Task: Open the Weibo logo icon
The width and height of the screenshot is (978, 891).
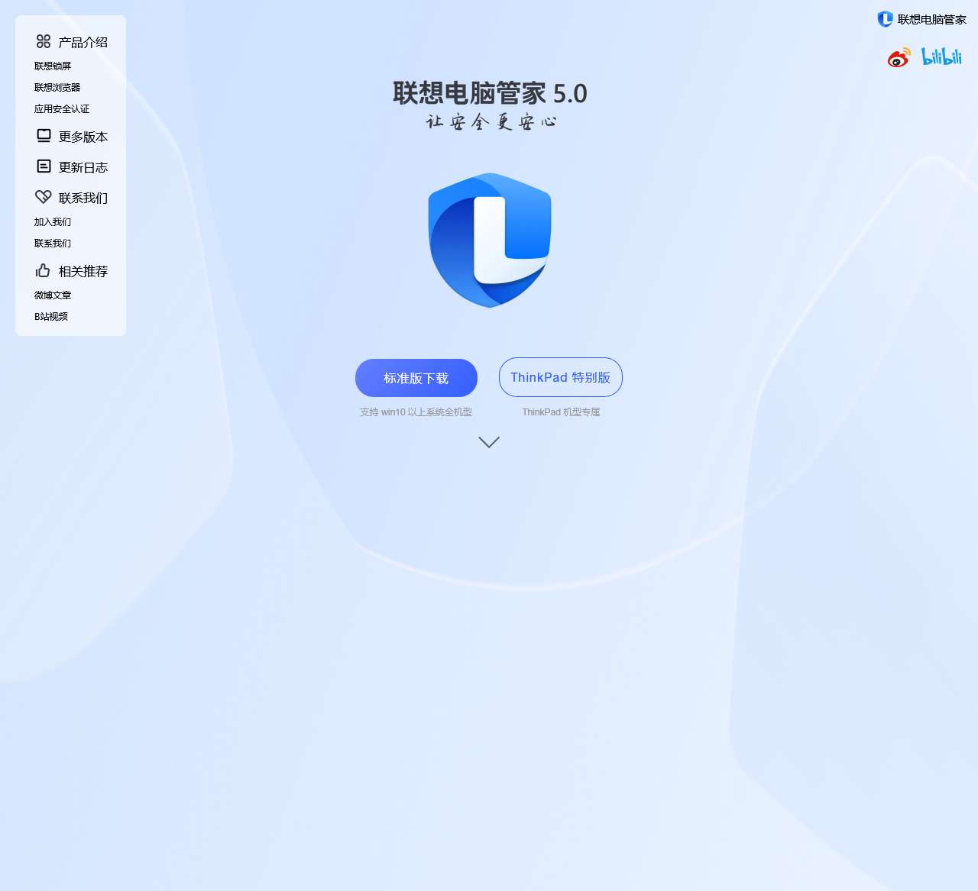Action: click(x=899, y=57)
